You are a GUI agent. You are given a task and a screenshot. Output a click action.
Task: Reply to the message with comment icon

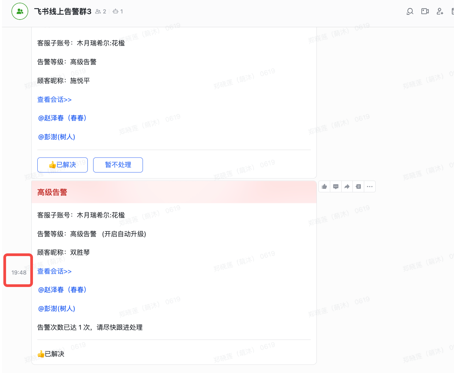click(336, 186)
